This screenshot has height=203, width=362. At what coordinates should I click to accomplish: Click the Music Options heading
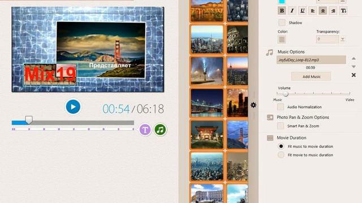coord(291,52)
